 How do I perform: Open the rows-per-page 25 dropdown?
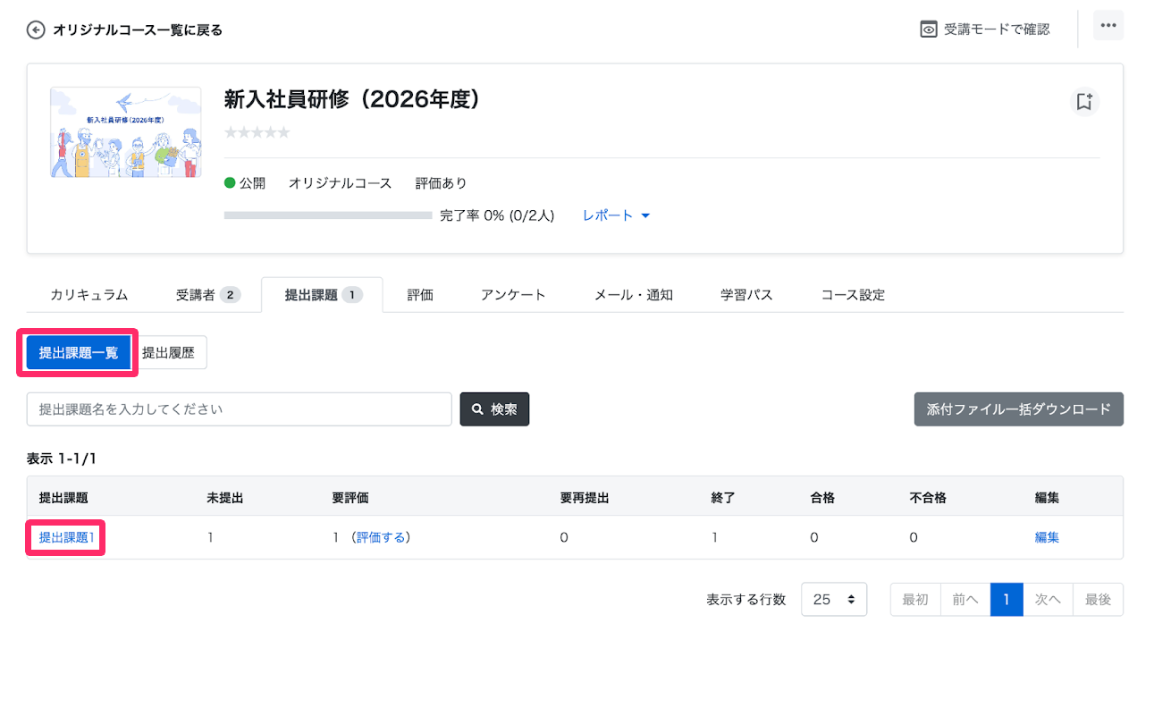(834, 600)
